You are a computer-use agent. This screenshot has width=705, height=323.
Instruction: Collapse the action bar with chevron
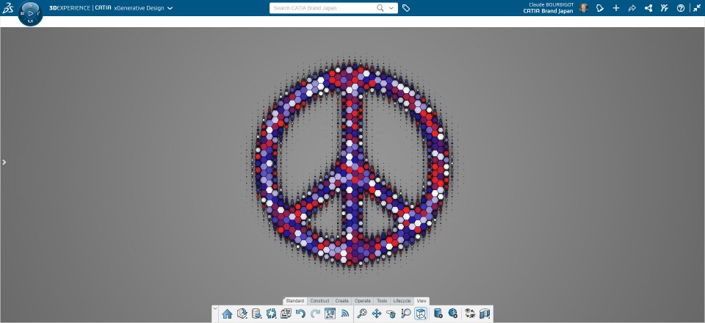(x=215, y=308)
